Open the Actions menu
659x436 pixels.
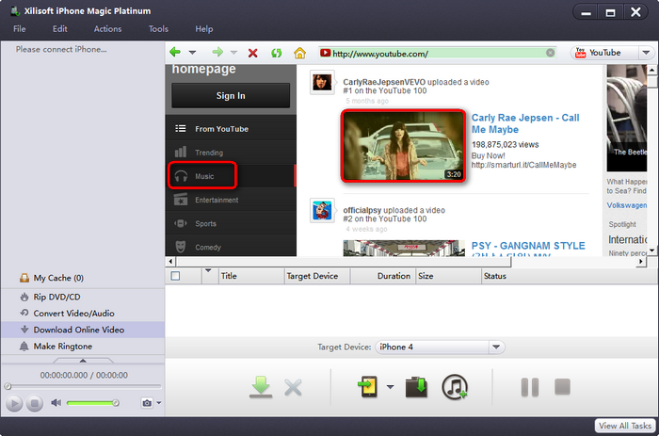coord(107,29)
